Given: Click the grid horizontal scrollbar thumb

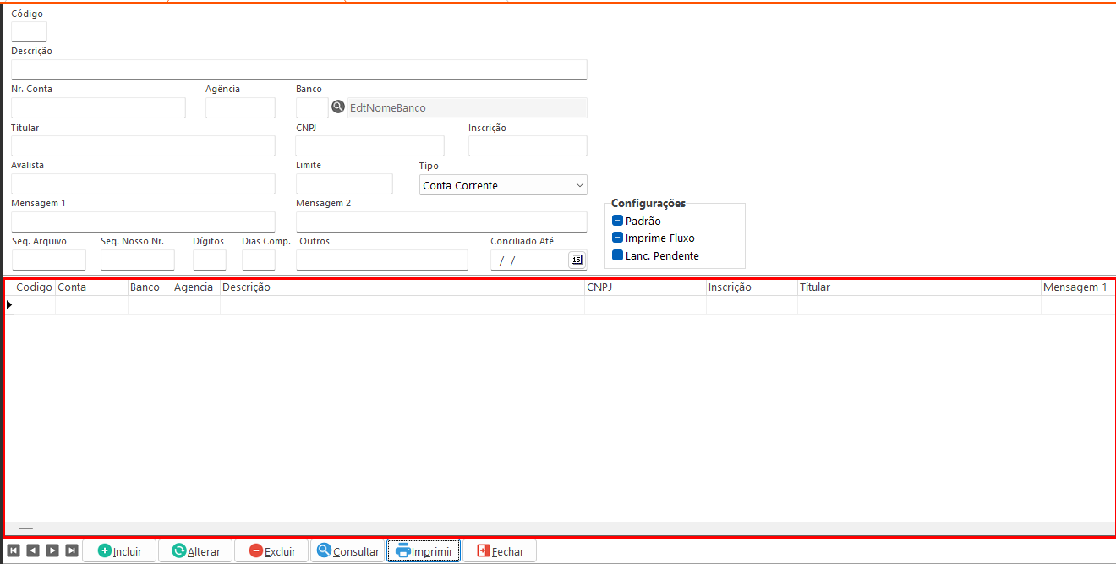Looking at the screenshot, I should pos(25,528).
